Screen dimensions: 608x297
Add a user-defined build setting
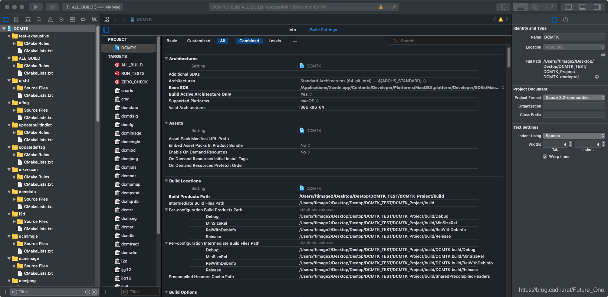coord(295,41)
